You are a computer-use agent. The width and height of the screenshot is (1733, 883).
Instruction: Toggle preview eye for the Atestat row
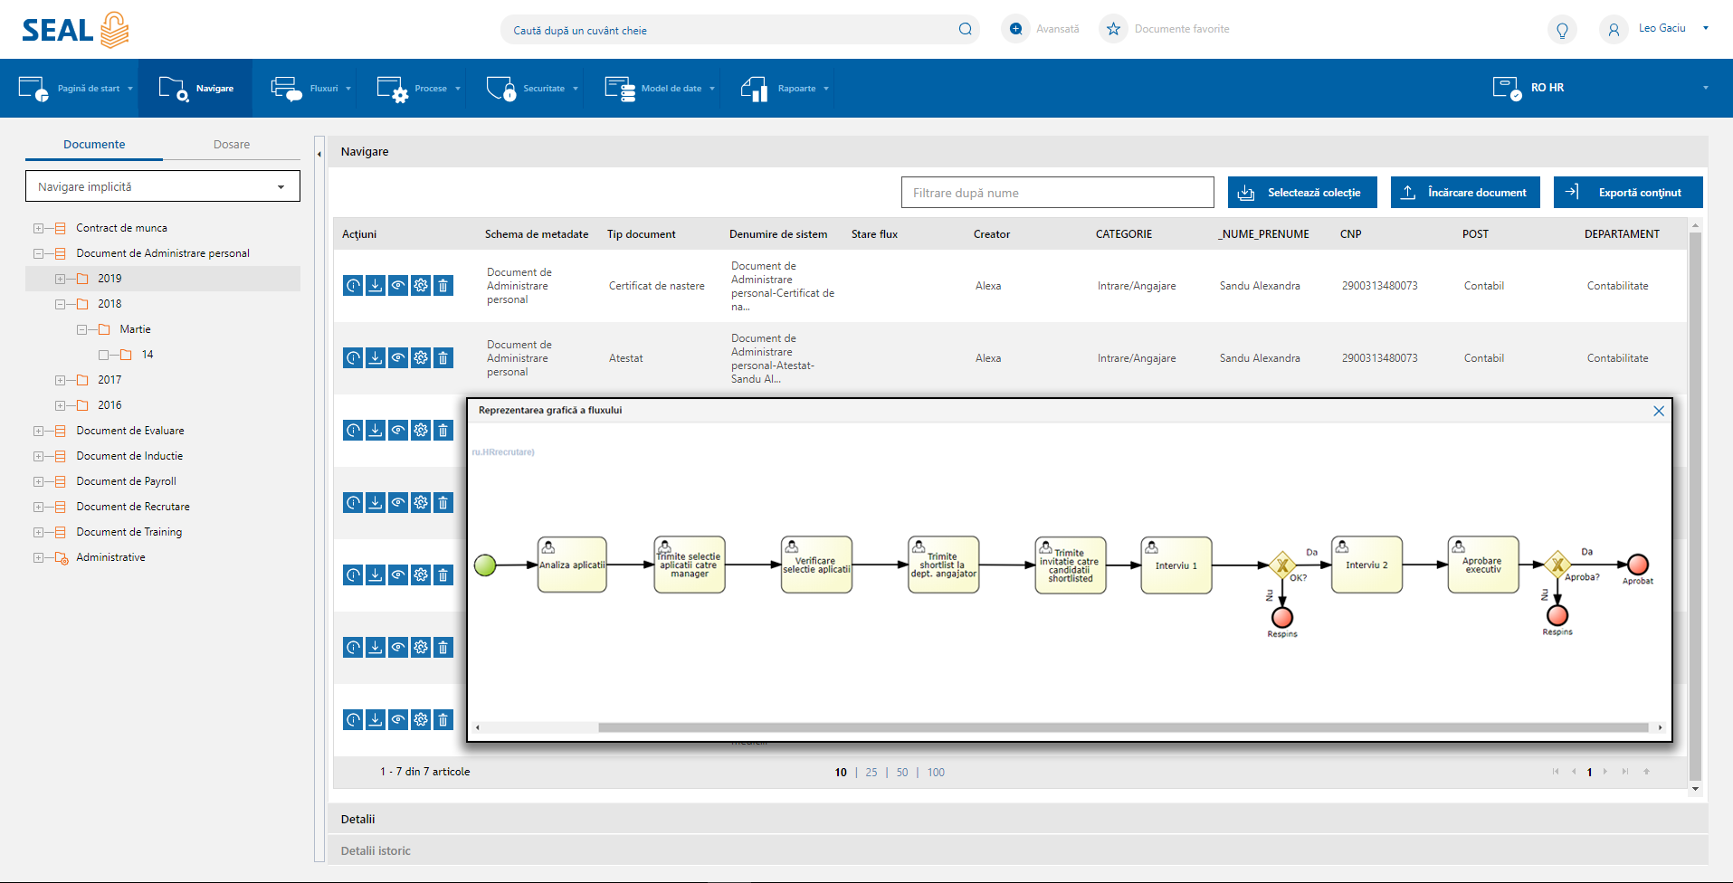(x=398, y=358)
